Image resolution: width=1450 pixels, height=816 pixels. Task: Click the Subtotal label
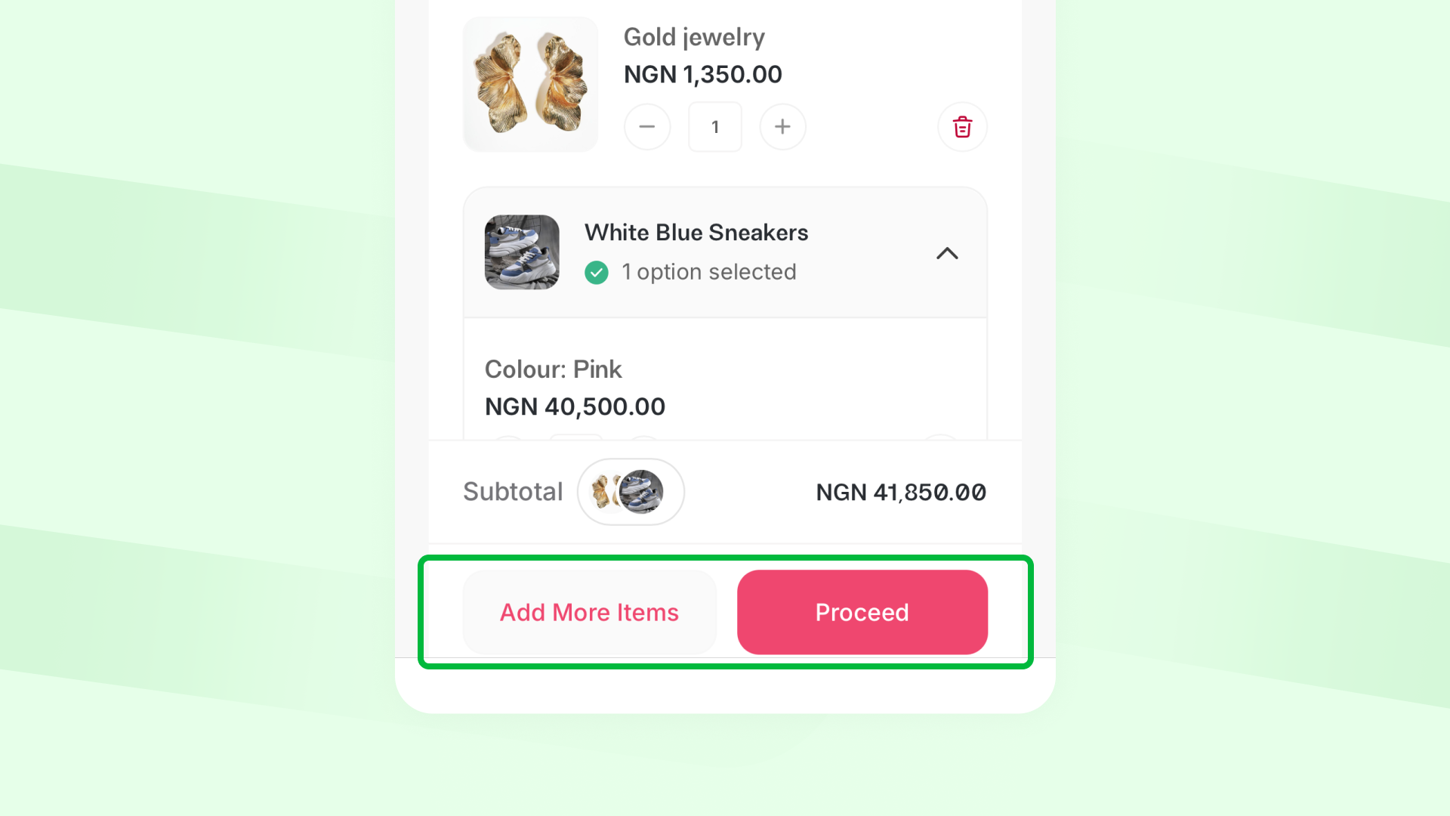tap(513, 492)
